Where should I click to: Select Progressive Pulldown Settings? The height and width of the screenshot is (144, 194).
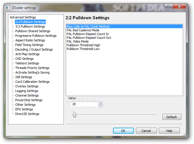click(x=36, y=36)
